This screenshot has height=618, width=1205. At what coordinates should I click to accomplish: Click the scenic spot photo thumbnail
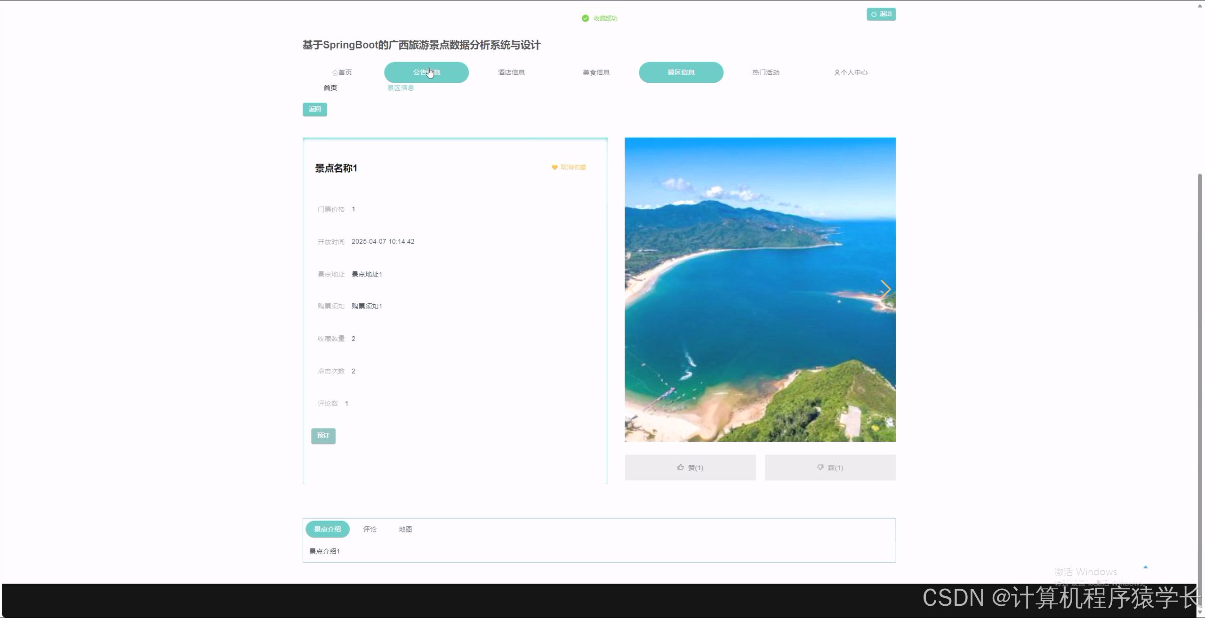(x=760, y=289)
